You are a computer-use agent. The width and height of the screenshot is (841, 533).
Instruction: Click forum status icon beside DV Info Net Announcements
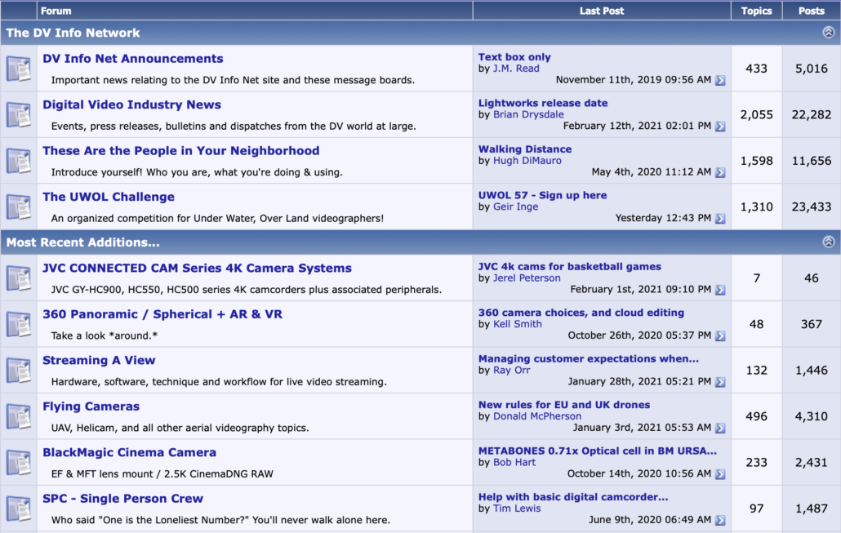18,69
